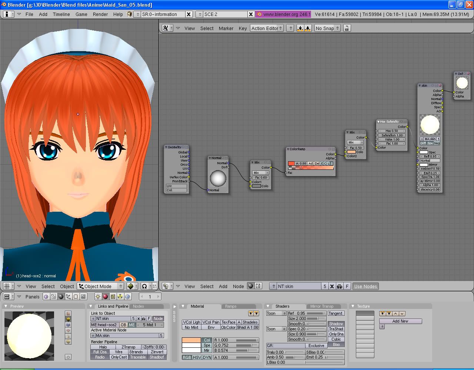Screen dimensions: 474x370
Task: Open the Object Mode dropdown
Action: 100,286
